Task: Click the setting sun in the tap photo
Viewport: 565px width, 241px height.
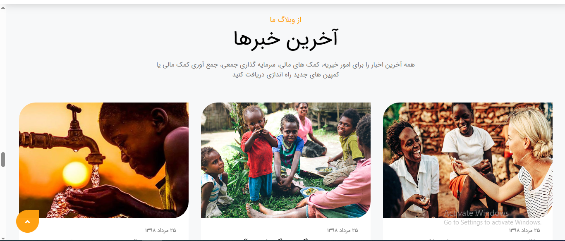Action: pyautogui.click(x=76, y=174)
